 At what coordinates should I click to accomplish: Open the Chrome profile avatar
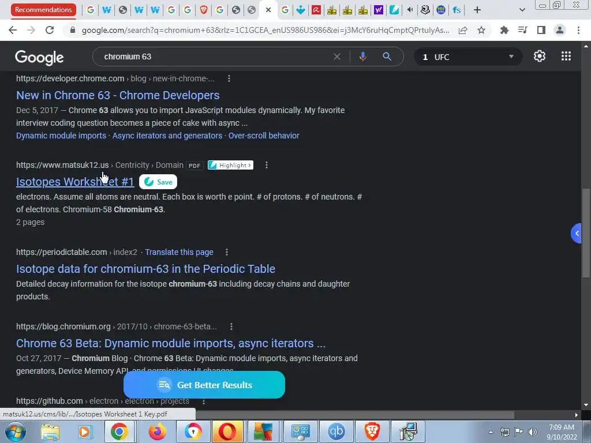tap(560, 30)
